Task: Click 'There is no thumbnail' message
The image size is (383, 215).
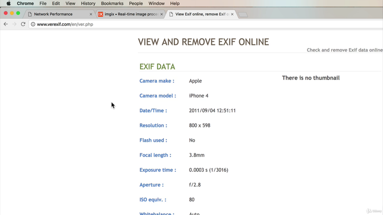Action: point(311,78)
